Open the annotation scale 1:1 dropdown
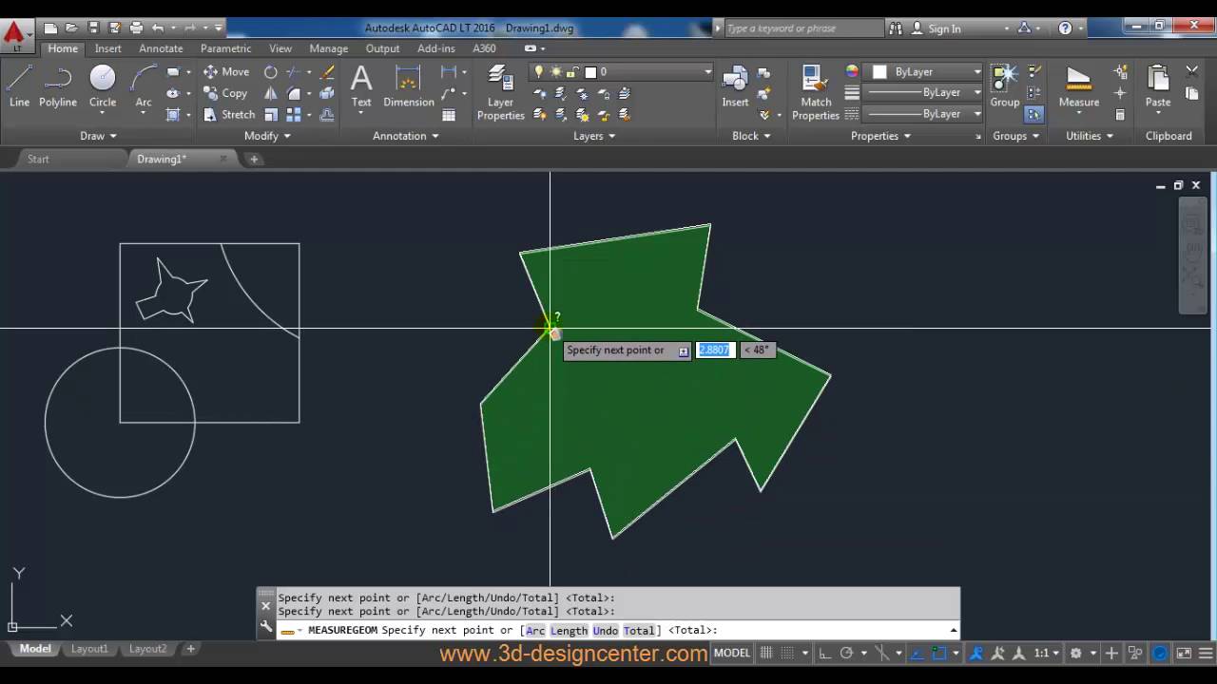 pos(1047,653)
